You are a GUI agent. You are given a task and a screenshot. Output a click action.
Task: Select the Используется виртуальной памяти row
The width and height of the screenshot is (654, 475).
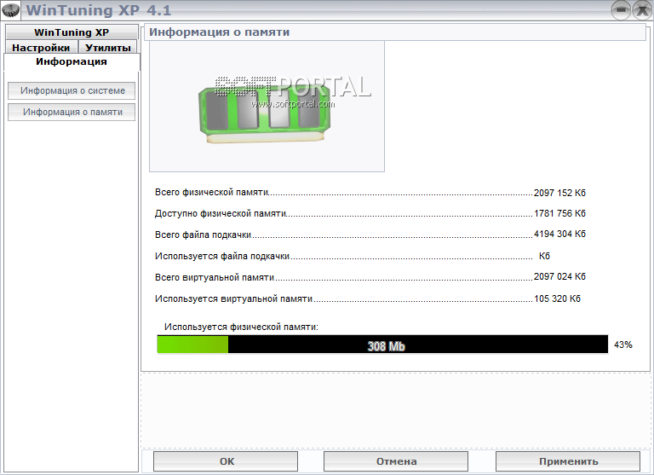[x=368, y=298]
